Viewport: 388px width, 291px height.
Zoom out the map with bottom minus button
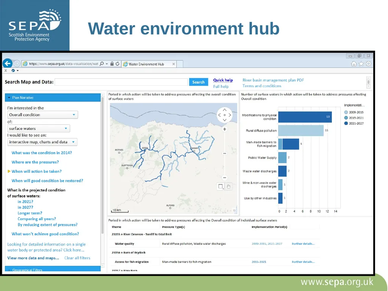224,178
